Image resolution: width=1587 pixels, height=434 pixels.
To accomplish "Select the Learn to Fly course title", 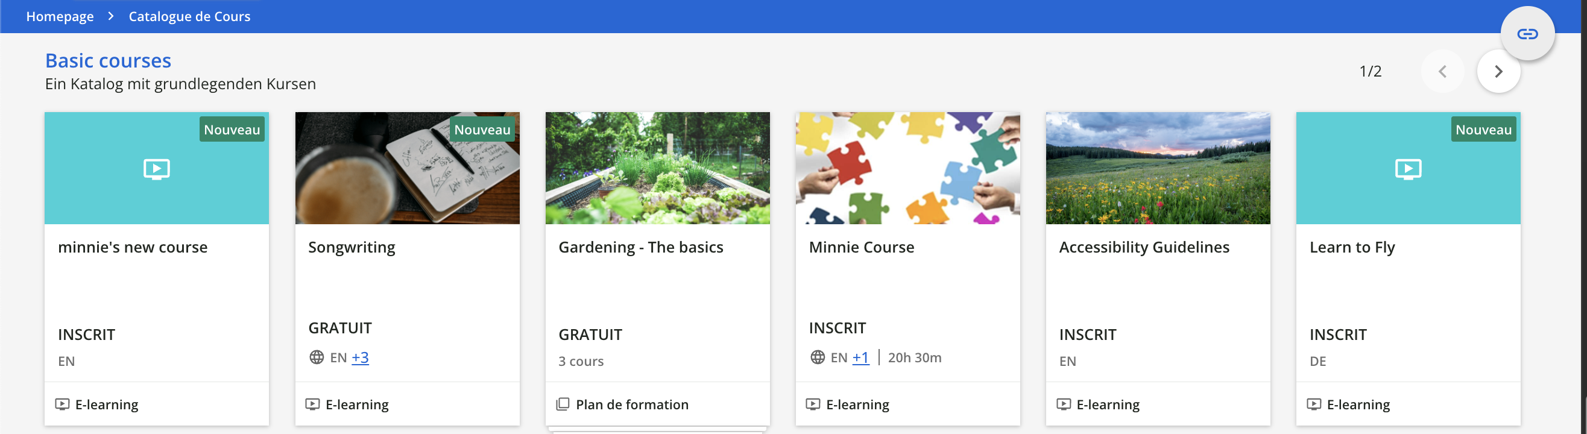I will [1352, 247].
